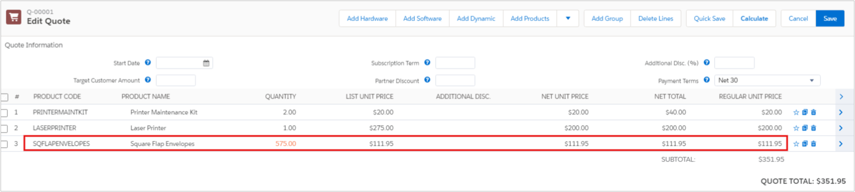Focus the Start Date input field
855x192 pixels.
[x=184, y=63]
